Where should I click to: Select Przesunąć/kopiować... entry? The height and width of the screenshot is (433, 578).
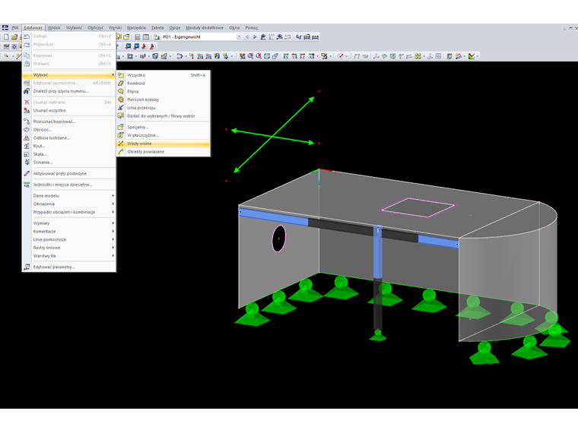point(69,122)
